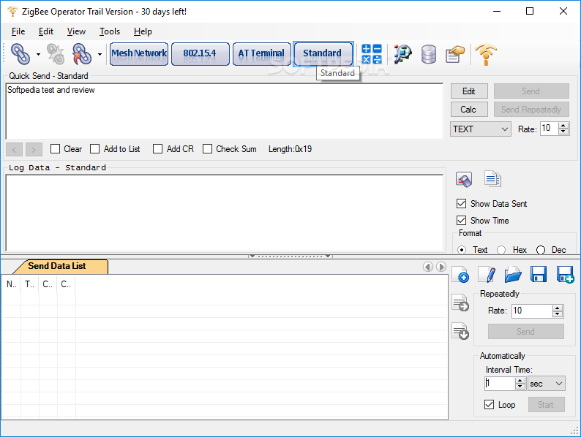Click the network search magnifier icon
The image size is (581, 437).
tap(402, 54)
